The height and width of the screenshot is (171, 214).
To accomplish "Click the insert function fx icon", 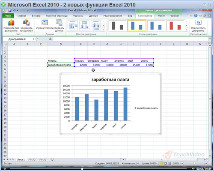I will [50, 39].
